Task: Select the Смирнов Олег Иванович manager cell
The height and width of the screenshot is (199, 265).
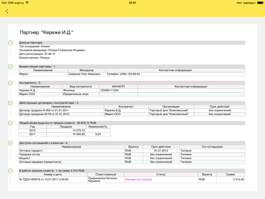Action: (x=85, y=74)
